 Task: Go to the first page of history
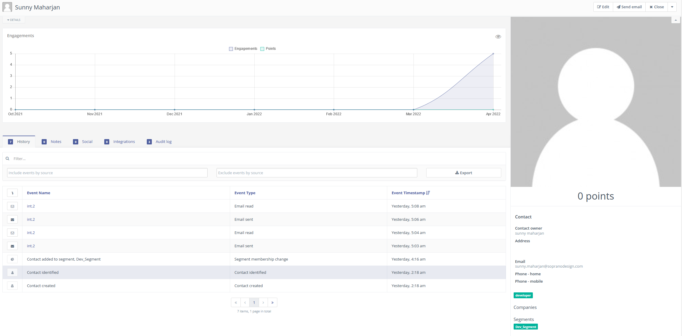236,302
